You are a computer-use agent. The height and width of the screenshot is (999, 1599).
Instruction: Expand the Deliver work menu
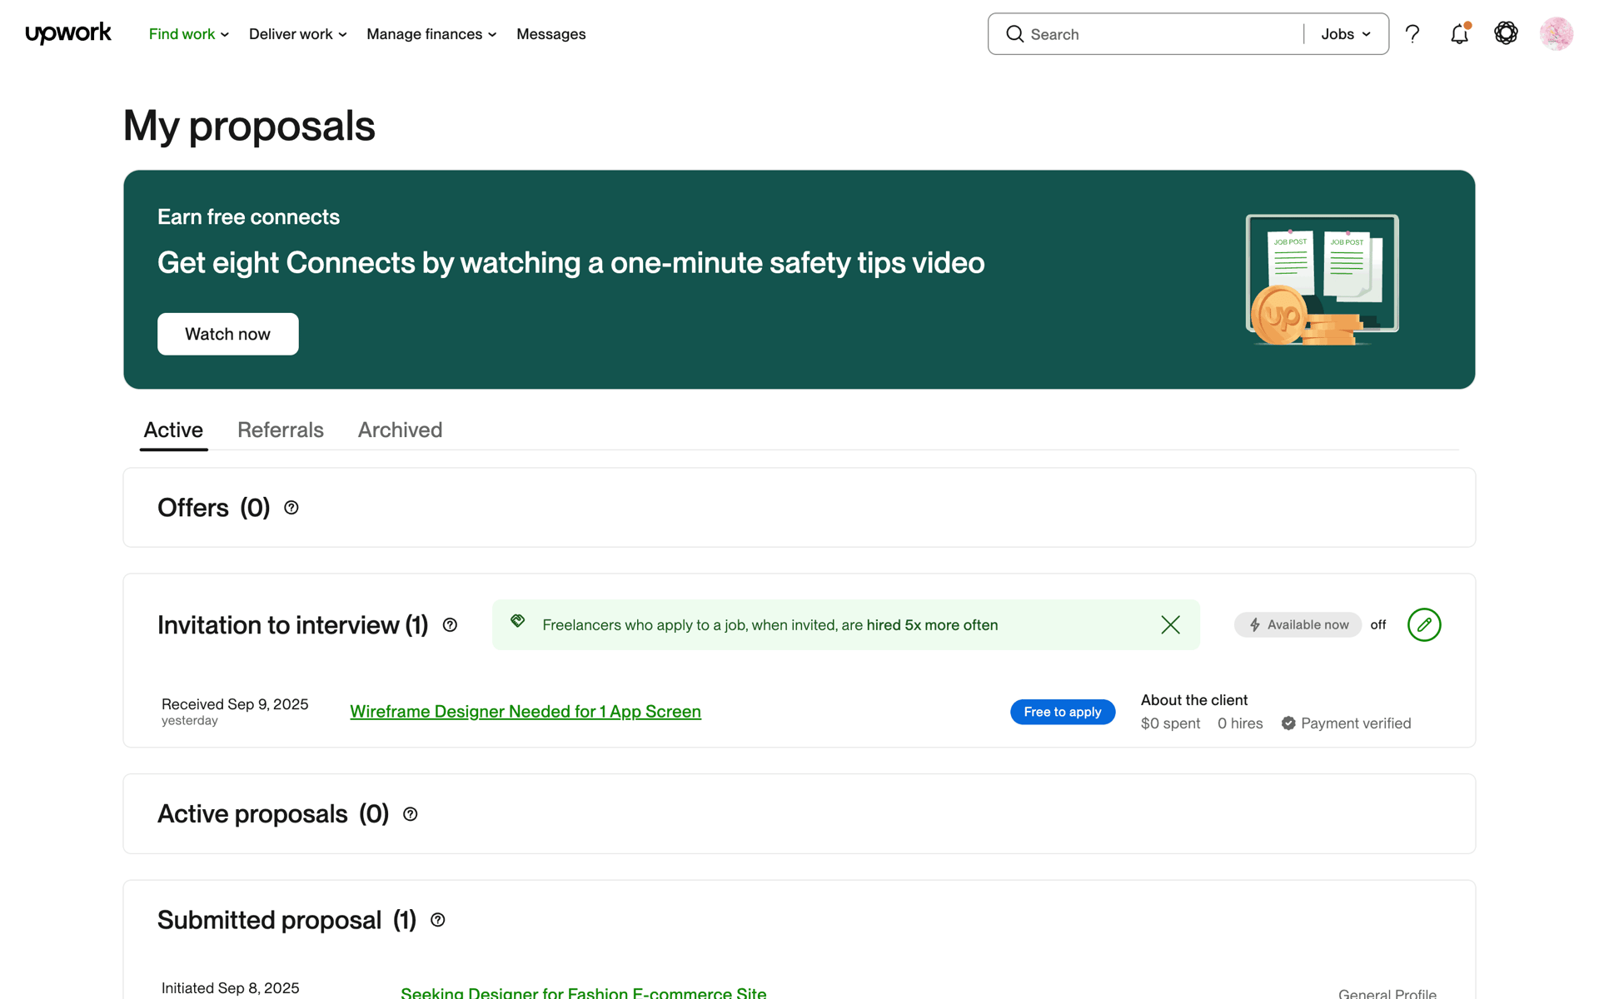click(x=298, y=34)
